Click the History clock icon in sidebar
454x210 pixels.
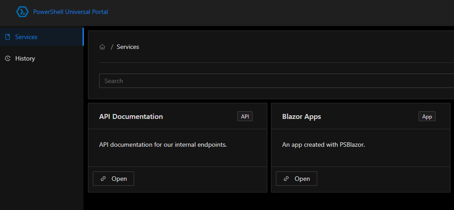[7, 58]
